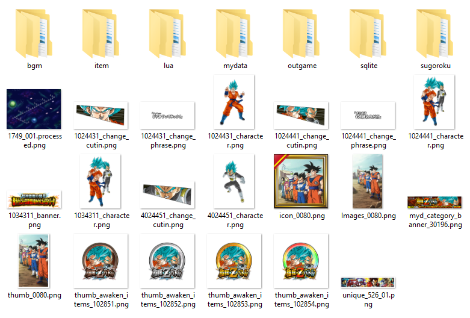Click the '1024431_change_cutin.png' file name
This screenshot has width=470, height=318.
(102, 141)
